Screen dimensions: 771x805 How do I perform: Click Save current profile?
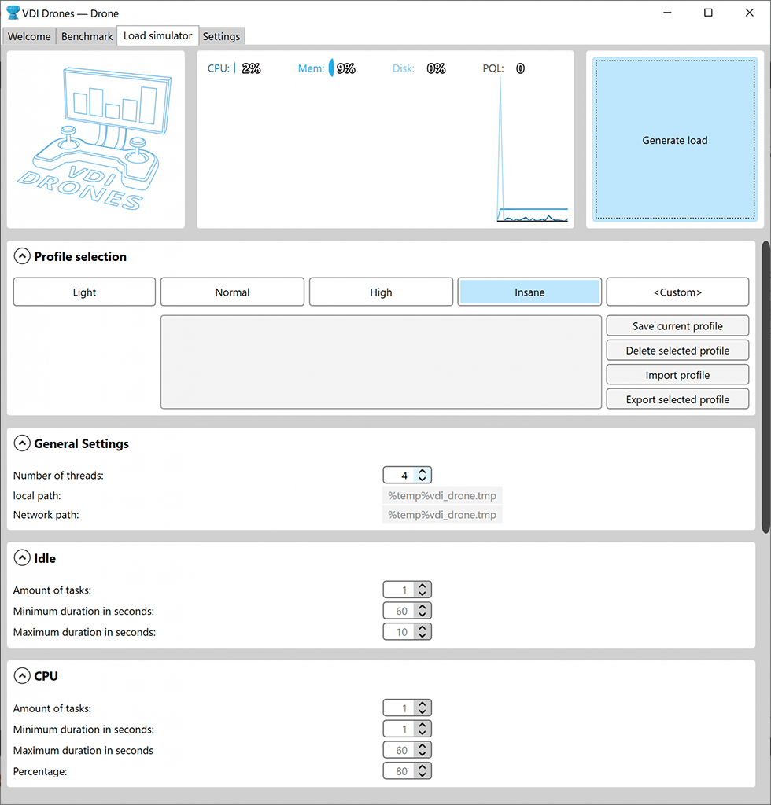click(x=677, y=326)
